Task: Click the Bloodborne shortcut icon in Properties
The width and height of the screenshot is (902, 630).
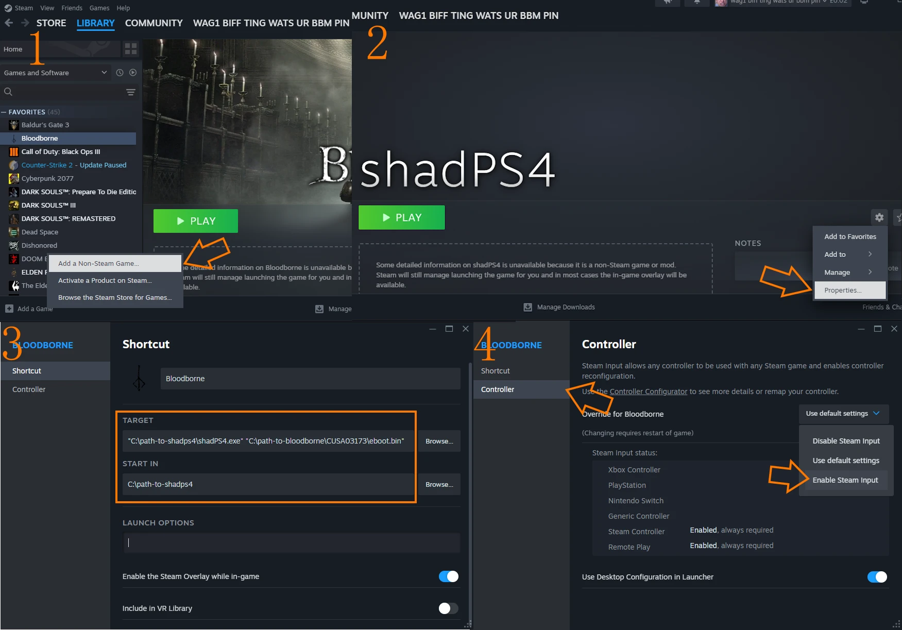Action: pyautogui.click(x=139, y=379)
